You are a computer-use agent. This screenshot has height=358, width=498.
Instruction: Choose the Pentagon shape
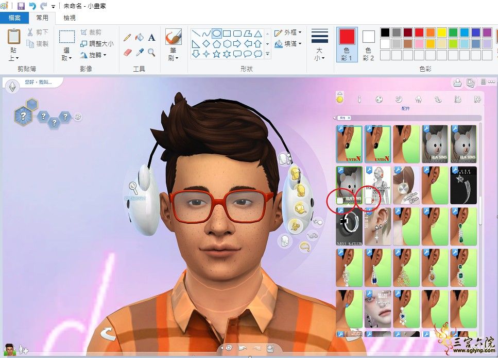tap(217, 44)
